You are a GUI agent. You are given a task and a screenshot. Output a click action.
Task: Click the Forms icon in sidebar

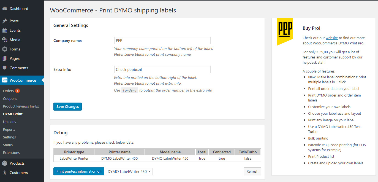5,49
